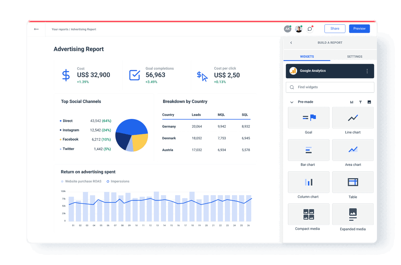Click the Find widgets search field
The height and width of the screenshot is (265, 401).
tap(330, 87)
